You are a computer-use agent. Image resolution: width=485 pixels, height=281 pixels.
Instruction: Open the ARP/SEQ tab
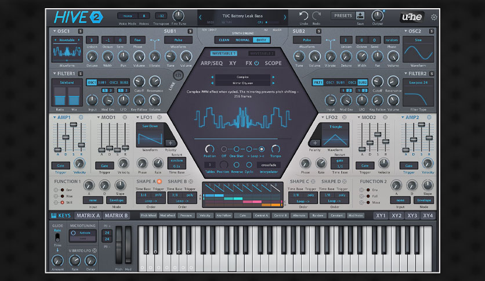pyautogui.click(x=212, y=63)
